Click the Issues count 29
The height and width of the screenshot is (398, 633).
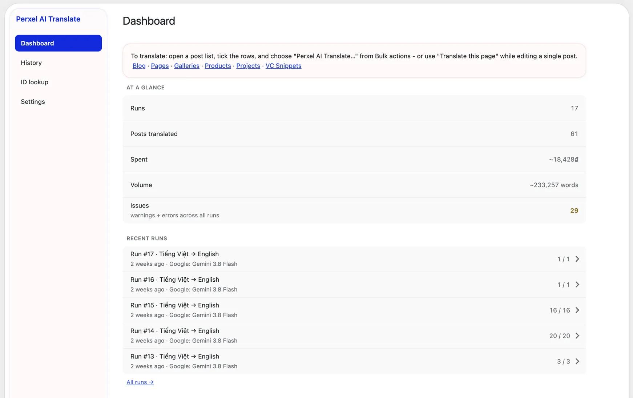[x=574, y=211]
